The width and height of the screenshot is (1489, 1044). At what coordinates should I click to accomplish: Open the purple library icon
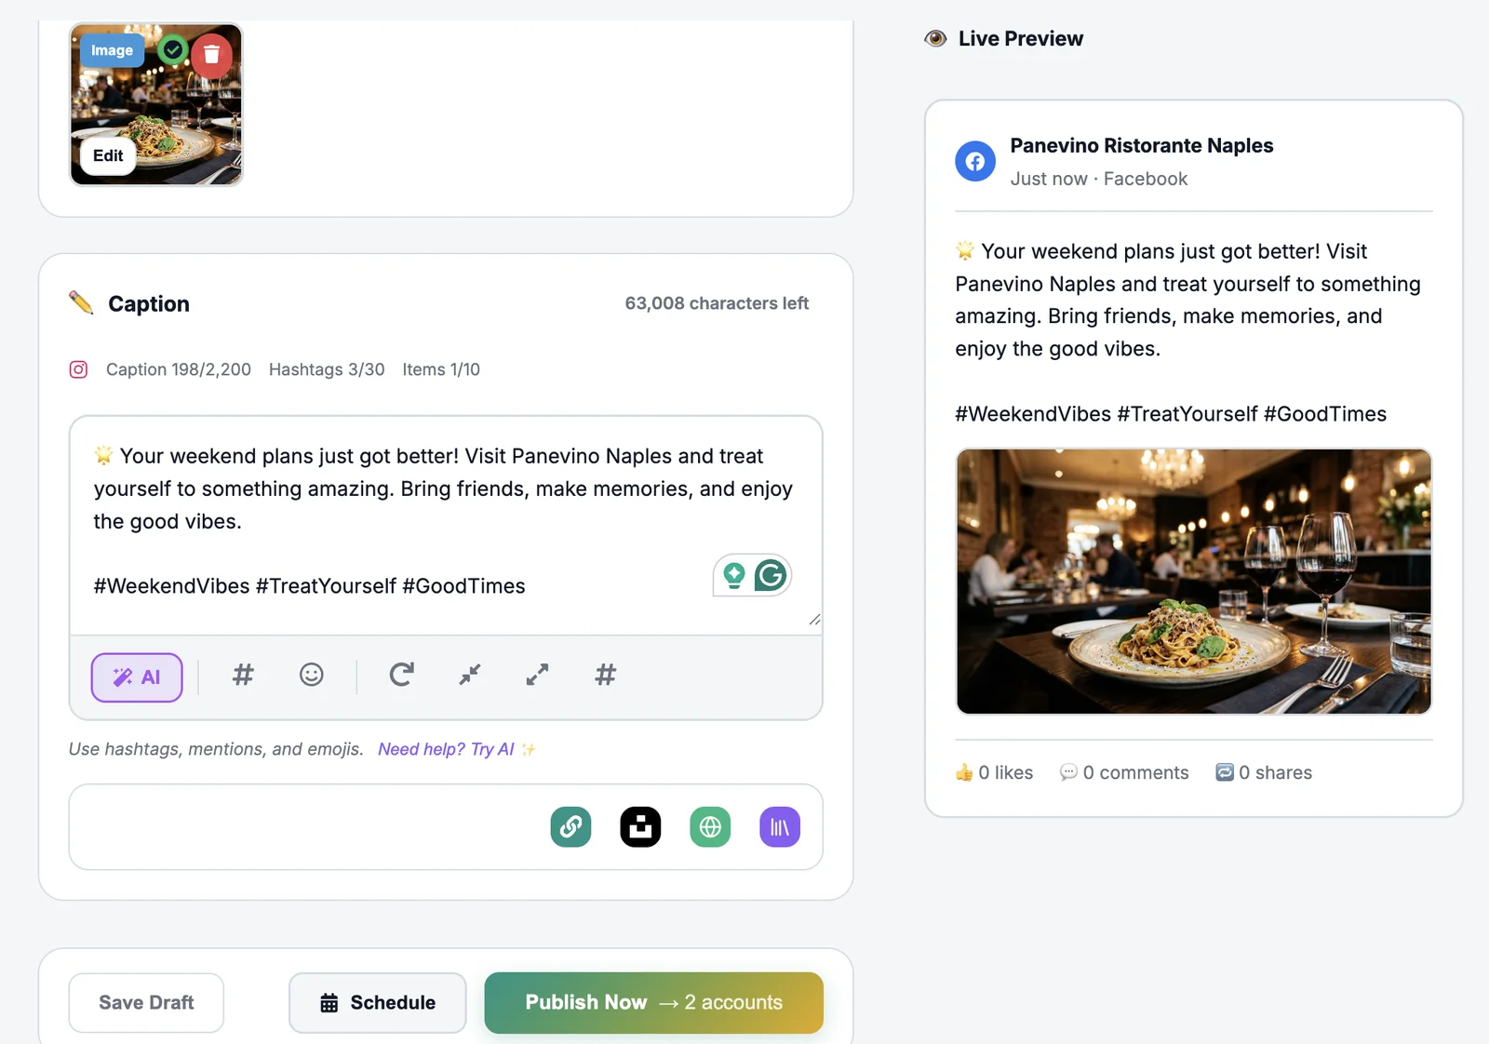pos(780,827)
